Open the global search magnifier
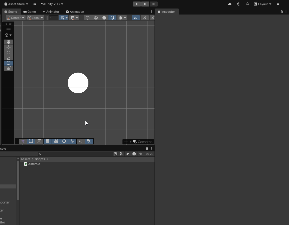The height and width of the screenshot is (225, 289). (x=247, y=4)
